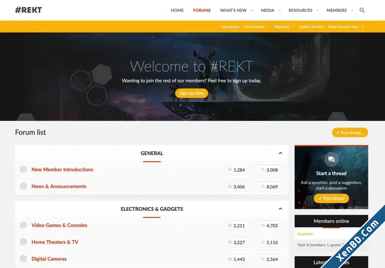Click threads icon next to 3,227
Screen dimensions: 385x268
coord(230,243)
